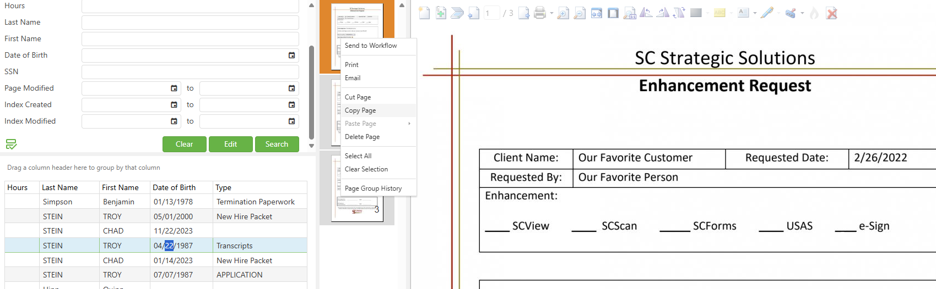Click the green checklist icon beside Clear

click(x=11, y=144)
